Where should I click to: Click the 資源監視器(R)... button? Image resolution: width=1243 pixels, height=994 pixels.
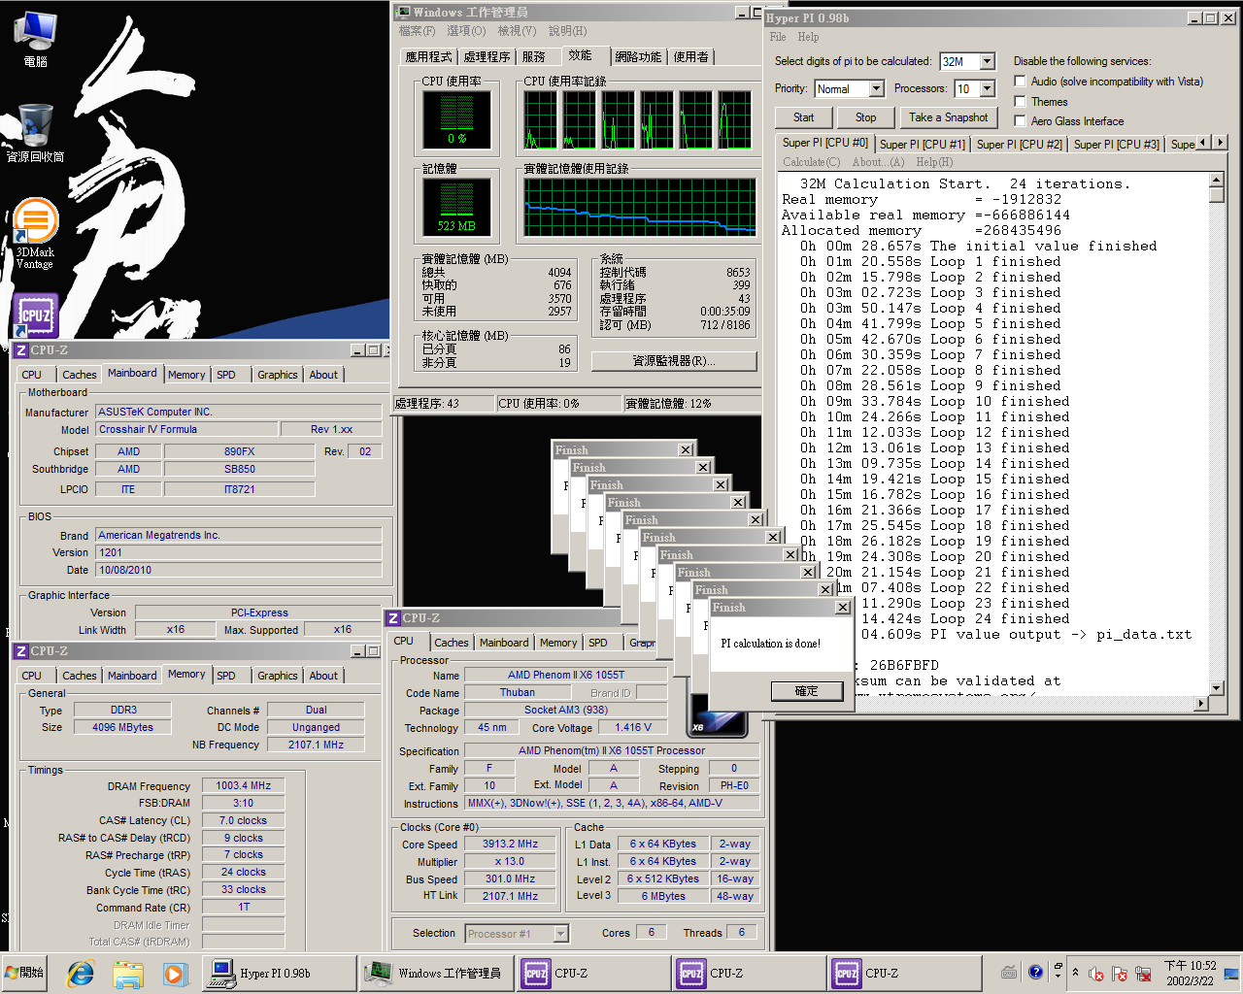[x=674, y=361]
